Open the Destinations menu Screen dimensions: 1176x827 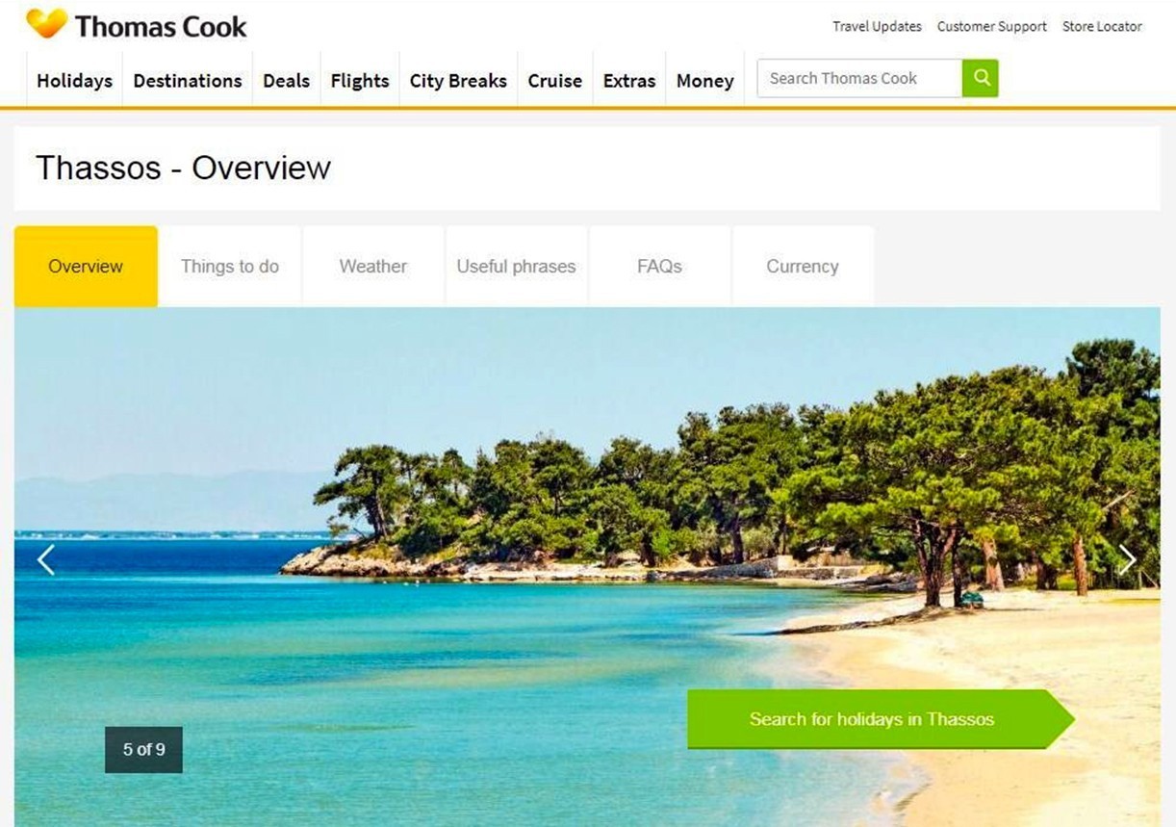pyautogui.click(x=188, y=81)
